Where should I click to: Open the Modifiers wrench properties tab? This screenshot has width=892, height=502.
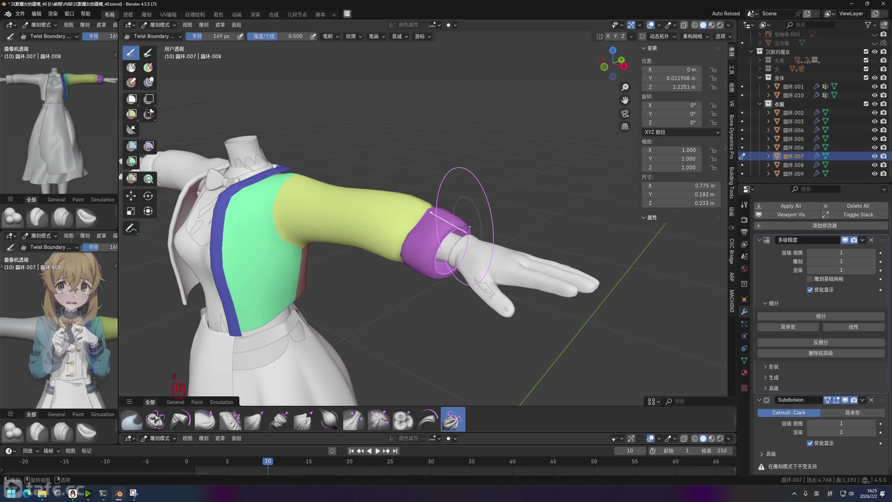point(744,312)
